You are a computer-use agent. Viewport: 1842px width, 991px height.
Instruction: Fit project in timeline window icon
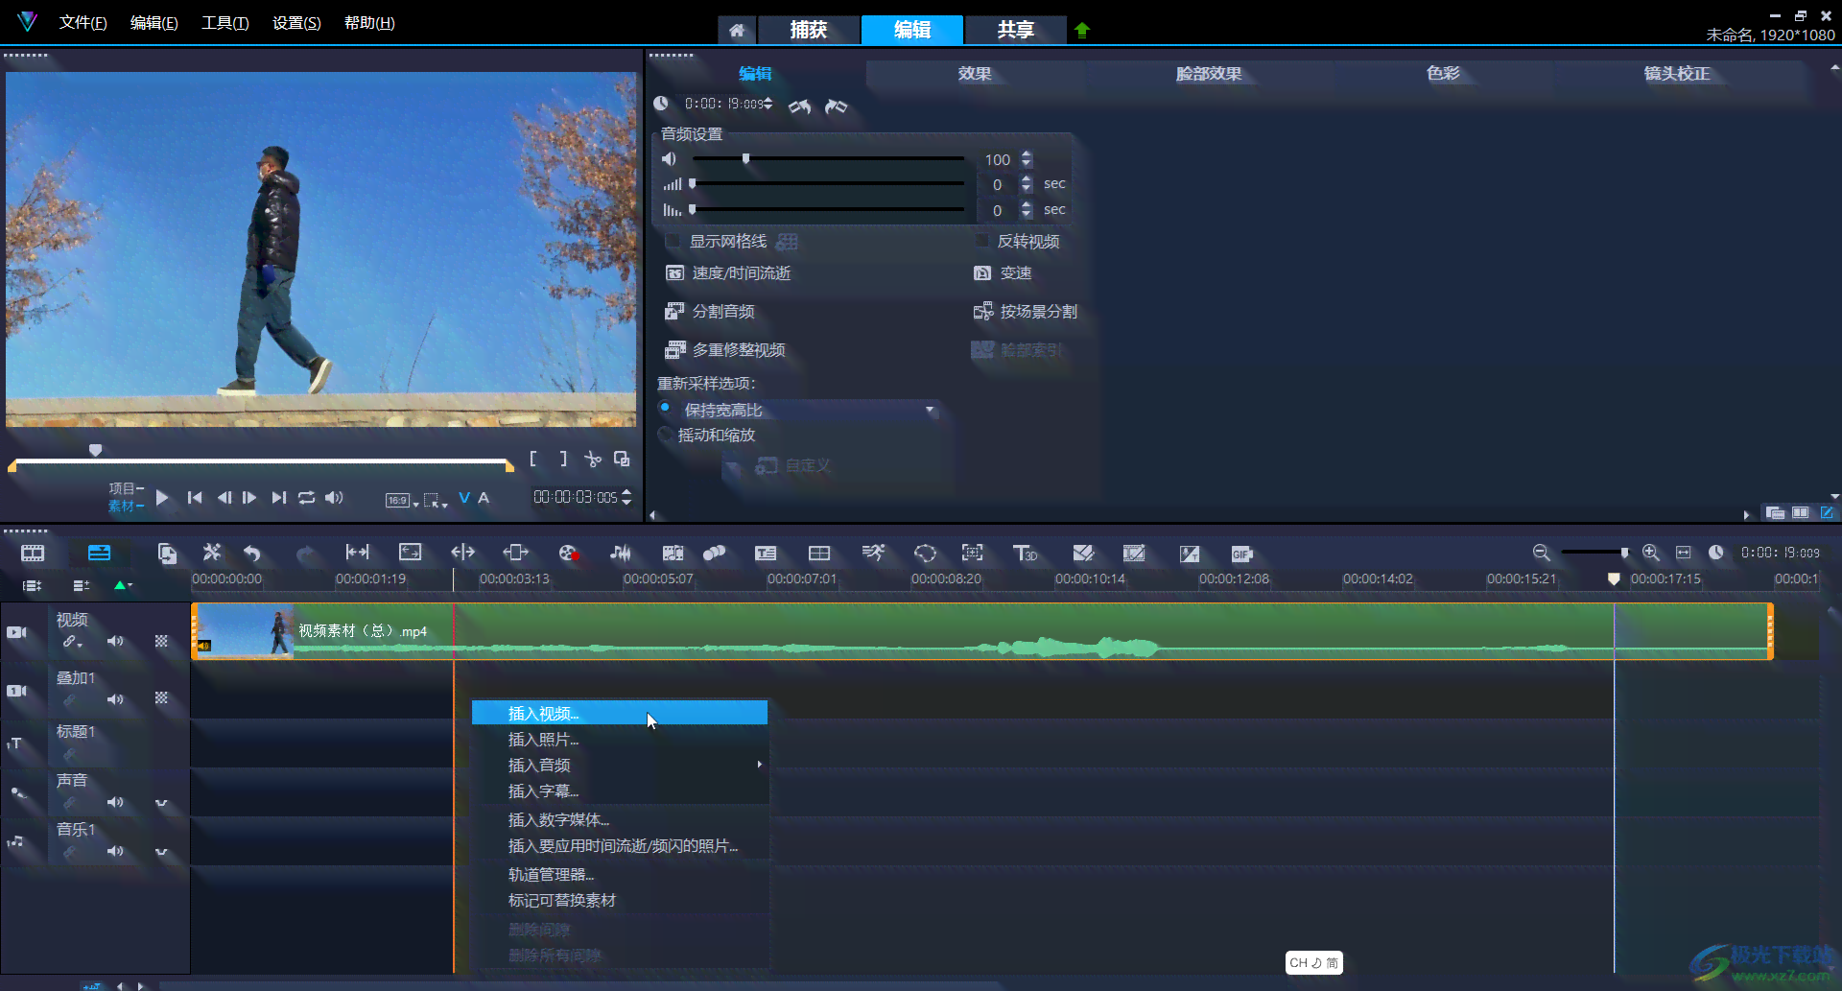(x=1683, y=553)
